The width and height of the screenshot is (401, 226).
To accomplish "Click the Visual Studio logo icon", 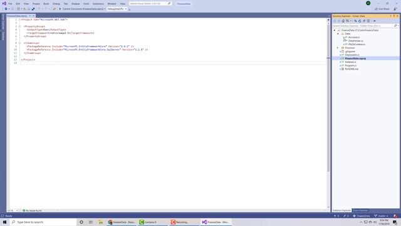I will coord(4,4).
